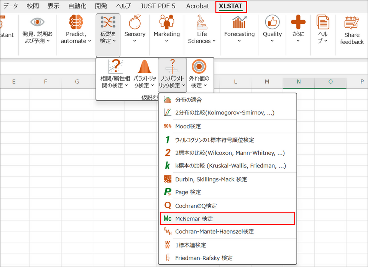This screenshot has width=368, height=267.
Task: Expand the パラメトリック検定 dropdown
Action: pyautogui.click(x=145, y=82)
